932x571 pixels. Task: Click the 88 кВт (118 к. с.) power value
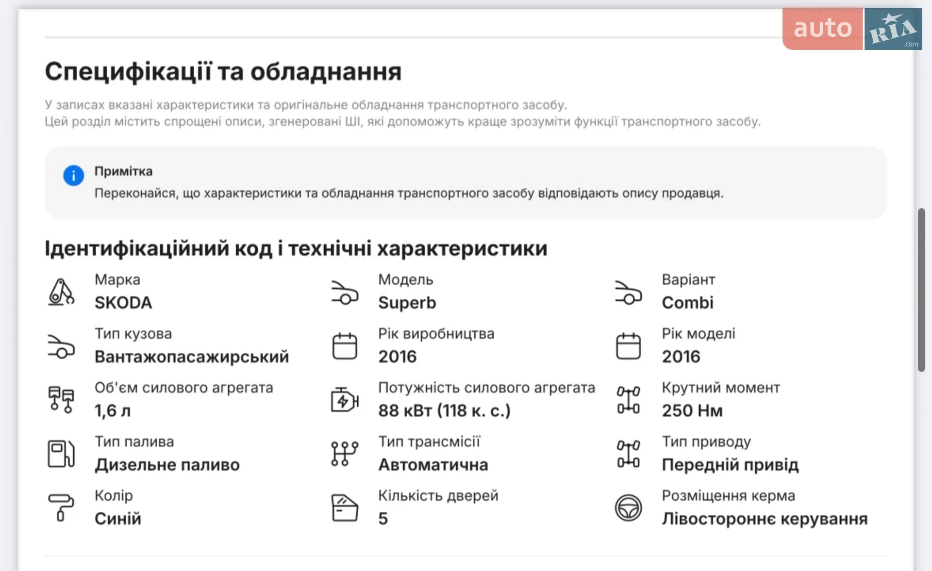(445, 411)
